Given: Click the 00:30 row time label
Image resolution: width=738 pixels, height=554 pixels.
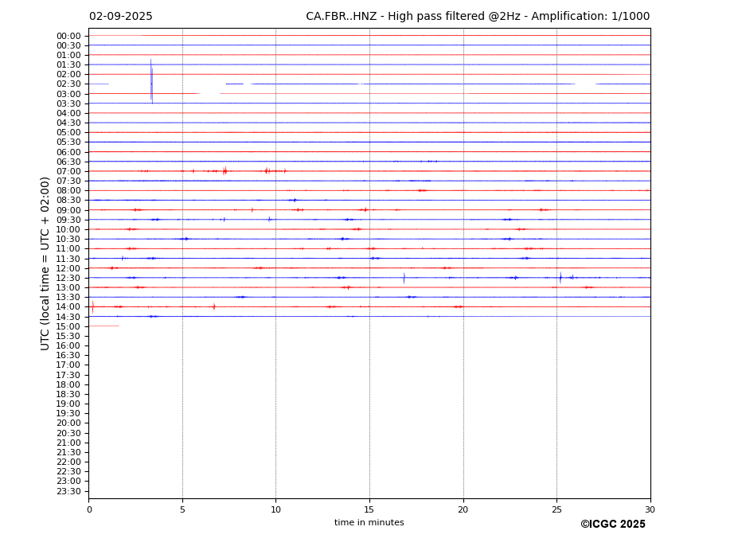Looking at the screenshot, I should click(68, 45).
